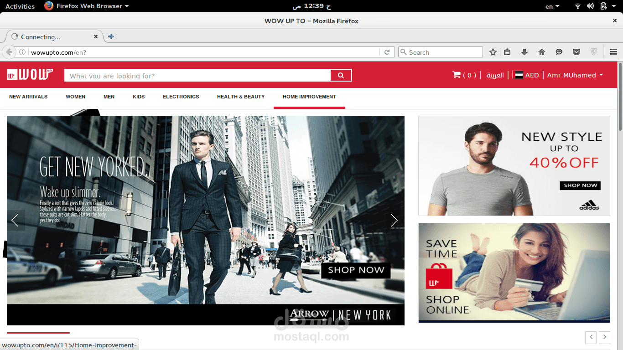
Task: Expand the Firefox Web Browser app menu
Action: click(x=87, y=6)
